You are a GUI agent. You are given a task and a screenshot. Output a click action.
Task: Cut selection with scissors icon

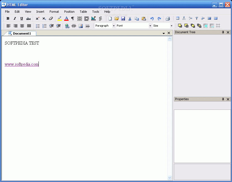[130, 19]
